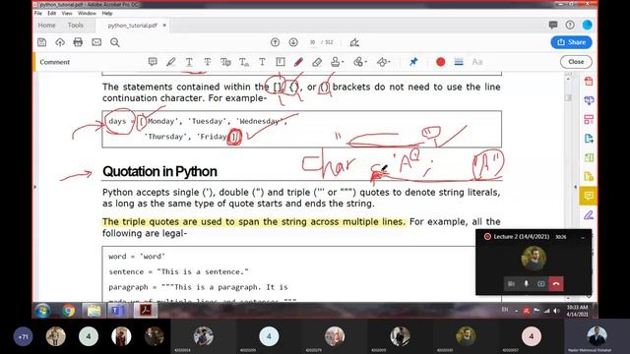The image size is (630, 354).
Task: Select the eraser tool
Action: coord(317,62)
